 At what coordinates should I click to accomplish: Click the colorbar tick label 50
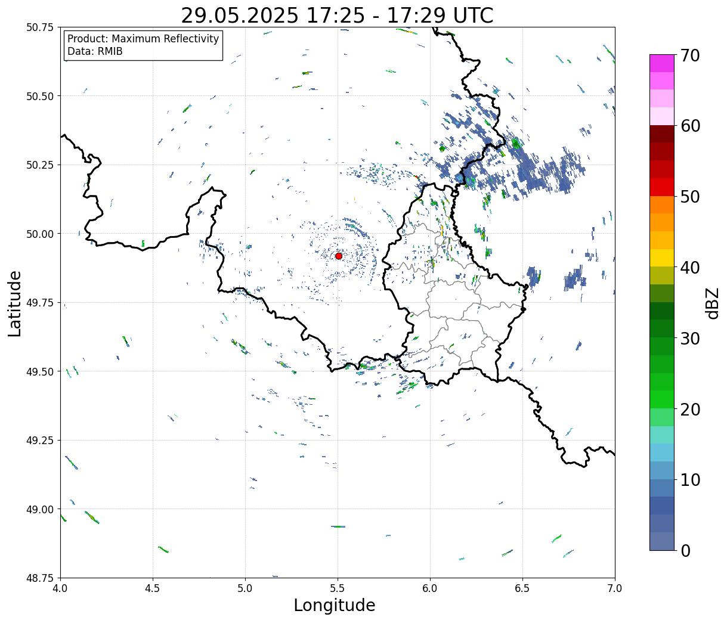pyautogui.click(x=689, y=197)
